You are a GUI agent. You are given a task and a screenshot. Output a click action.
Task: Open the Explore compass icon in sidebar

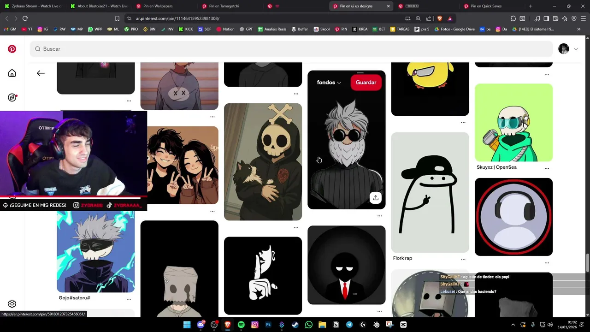12,97
